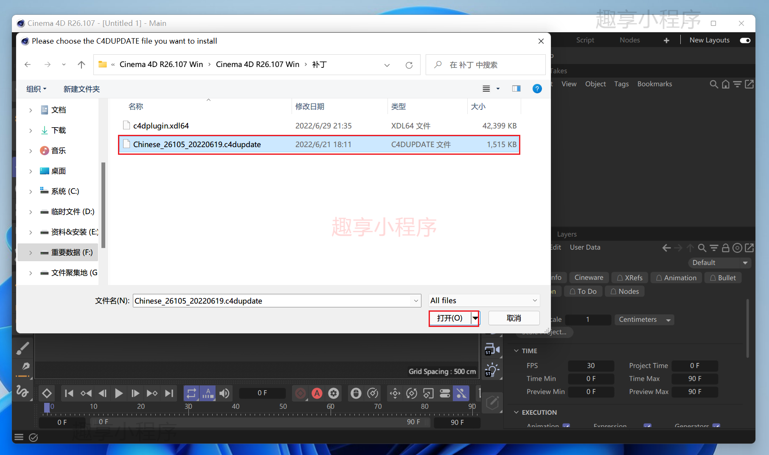Click the 取消 cancel button
Image resolution: width=769 pixels, height=455 pixels.
click(x=514, y=318)
